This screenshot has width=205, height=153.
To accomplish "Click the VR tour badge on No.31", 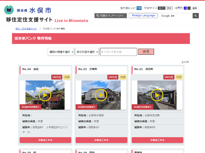I will click(169, 77).
